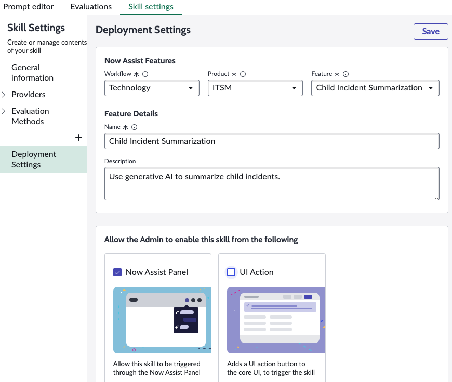The width and height of the screenshot is (452, 382).
Task: Expand the Evaluation Methods chevron
Action: click(4, 111)
